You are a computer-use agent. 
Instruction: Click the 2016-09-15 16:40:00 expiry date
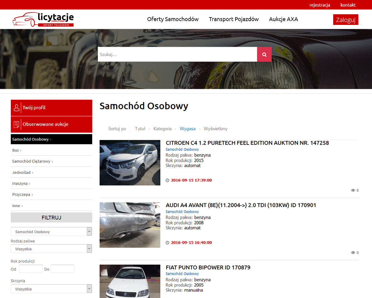click(x=191, y=243)
